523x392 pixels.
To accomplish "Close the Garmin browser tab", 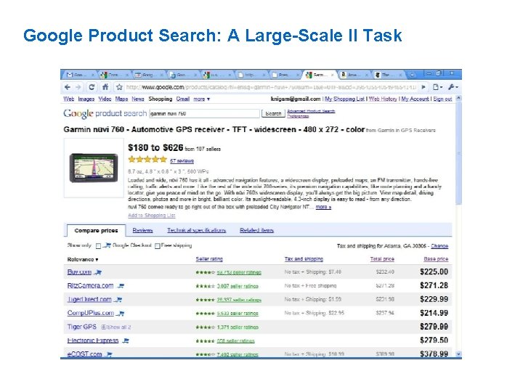I will point(332,75).
